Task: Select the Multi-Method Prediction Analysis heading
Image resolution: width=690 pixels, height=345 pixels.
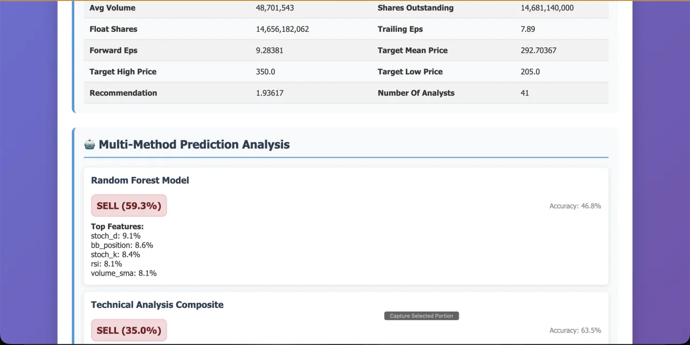Action: [x=194, y=144]
